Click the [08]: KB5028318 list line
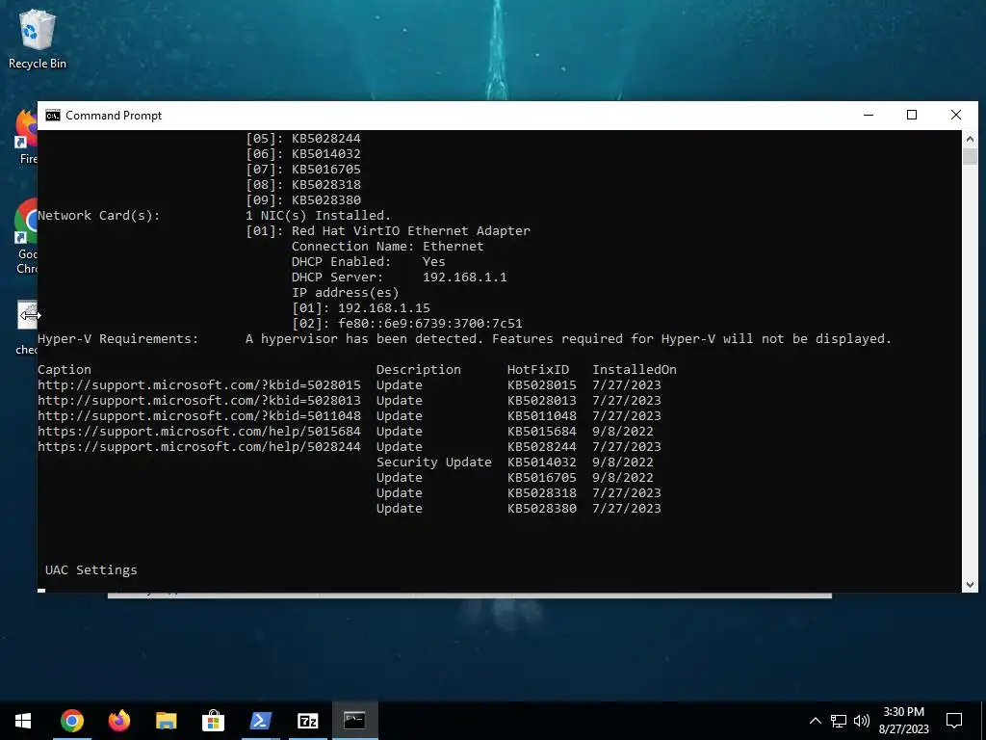 [303, 185]
